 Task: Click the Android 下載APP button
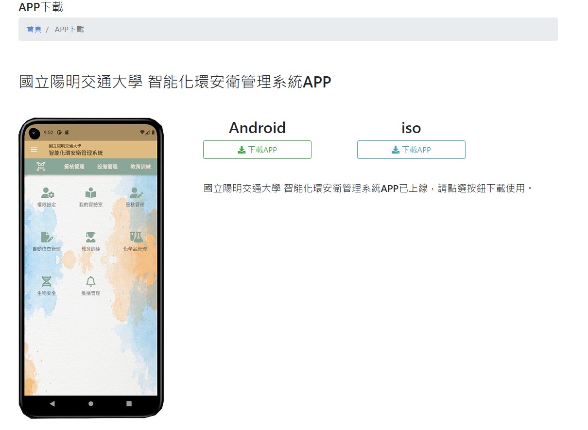click(257, 150)
